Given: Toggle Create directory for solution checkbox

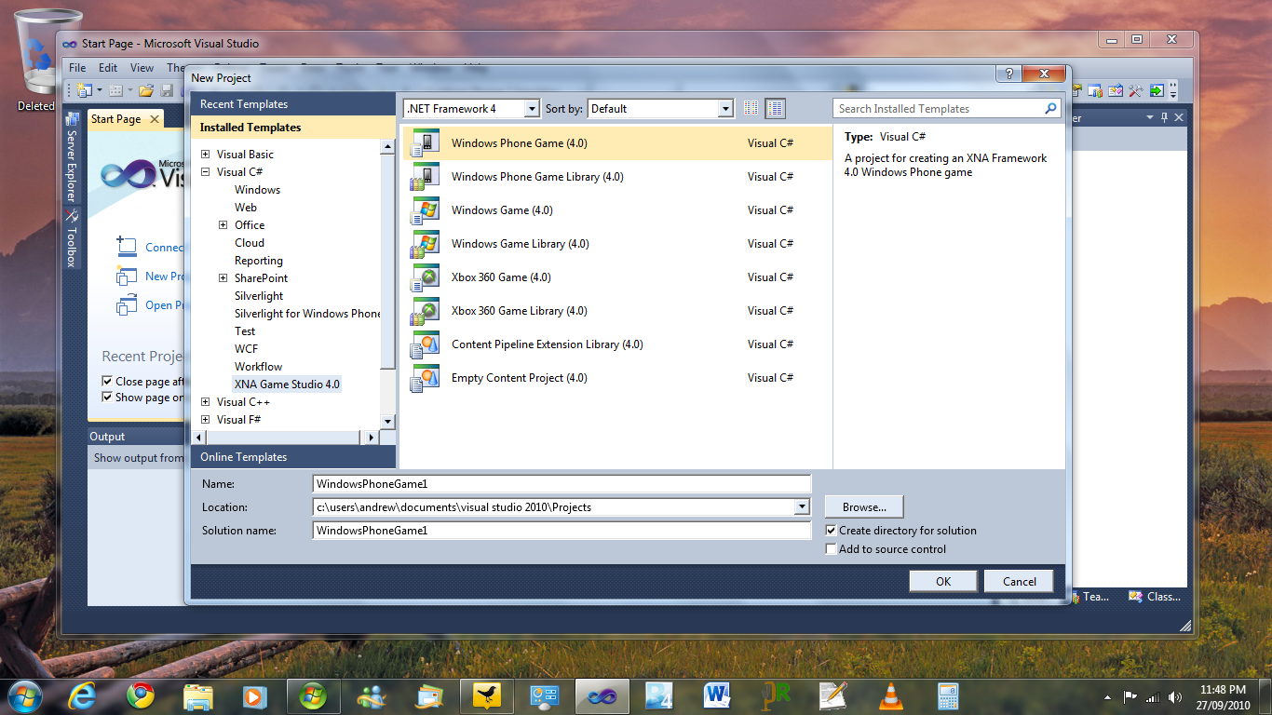Looking at the screenshot, I should pos(832,531).
